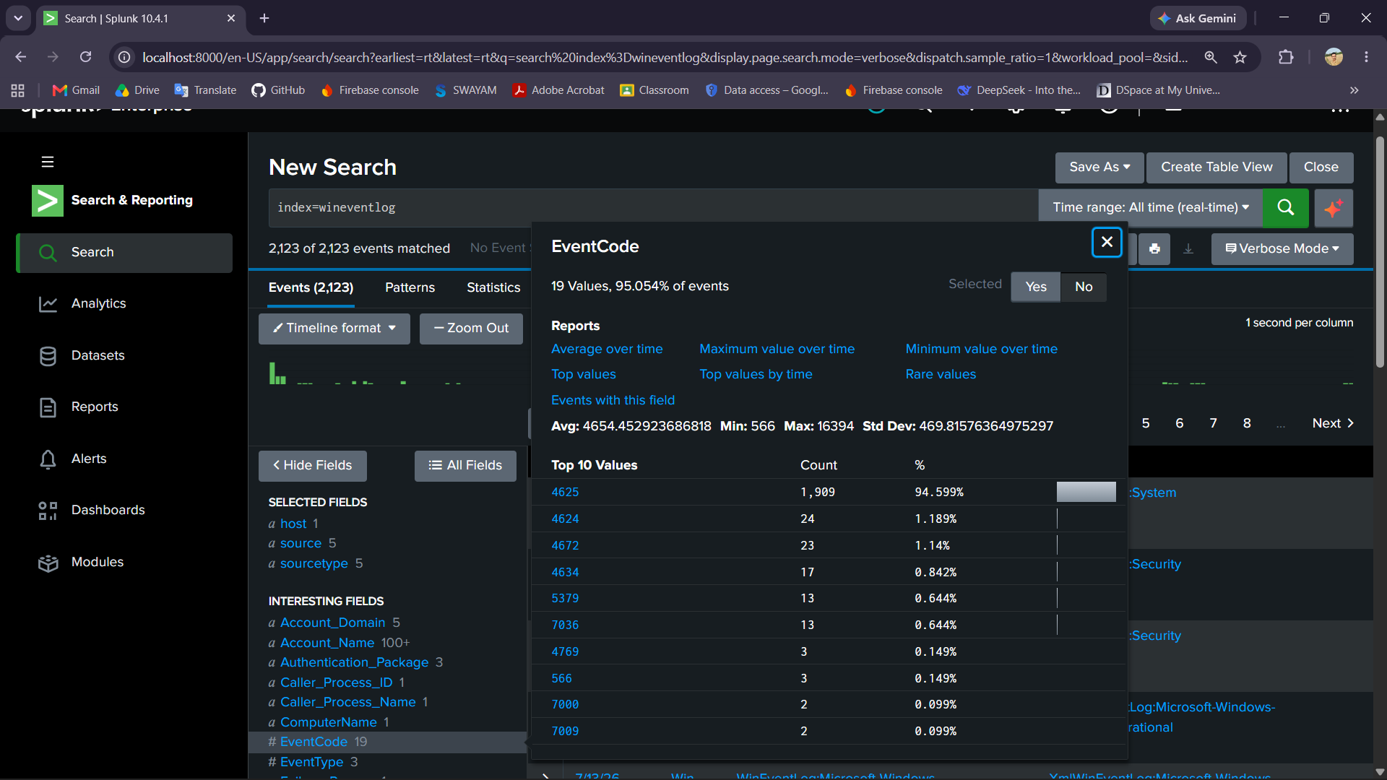Image resolution: width=1387 pixels, height=780 pixels.
Task: Click the Ask Gemini button
Action: pos(1197,18)
